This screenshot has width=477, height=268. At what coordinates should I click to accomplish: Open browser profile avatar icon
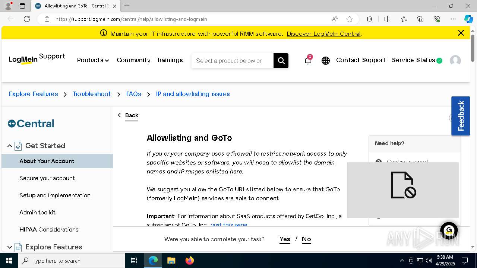pos(8,6)
